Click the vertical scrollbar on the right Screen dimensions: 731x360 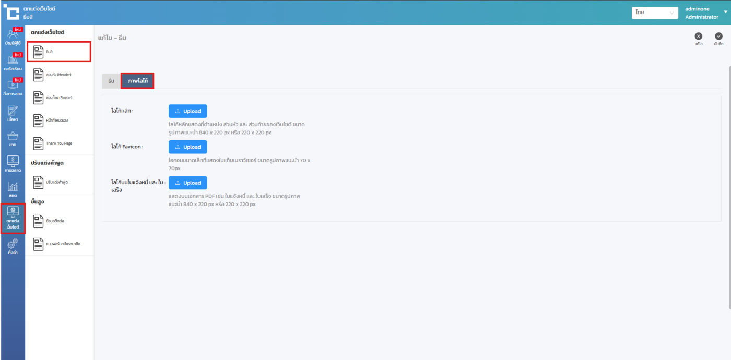point(729,183)
